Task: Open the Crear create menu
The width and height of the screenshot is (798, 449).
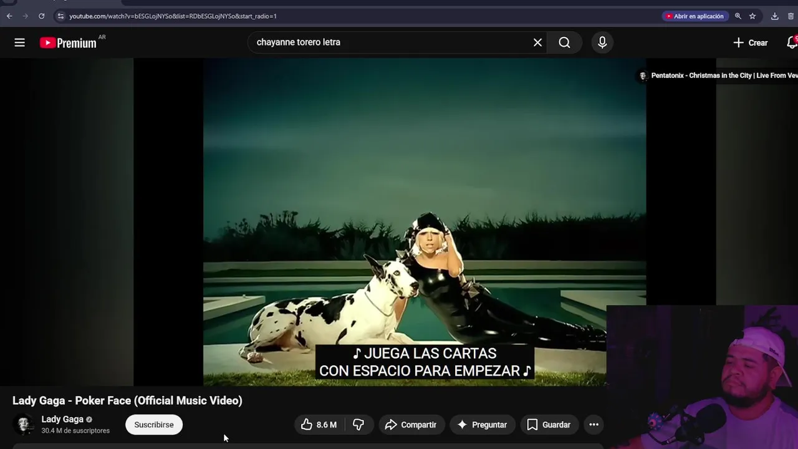Action: point(750,42)
